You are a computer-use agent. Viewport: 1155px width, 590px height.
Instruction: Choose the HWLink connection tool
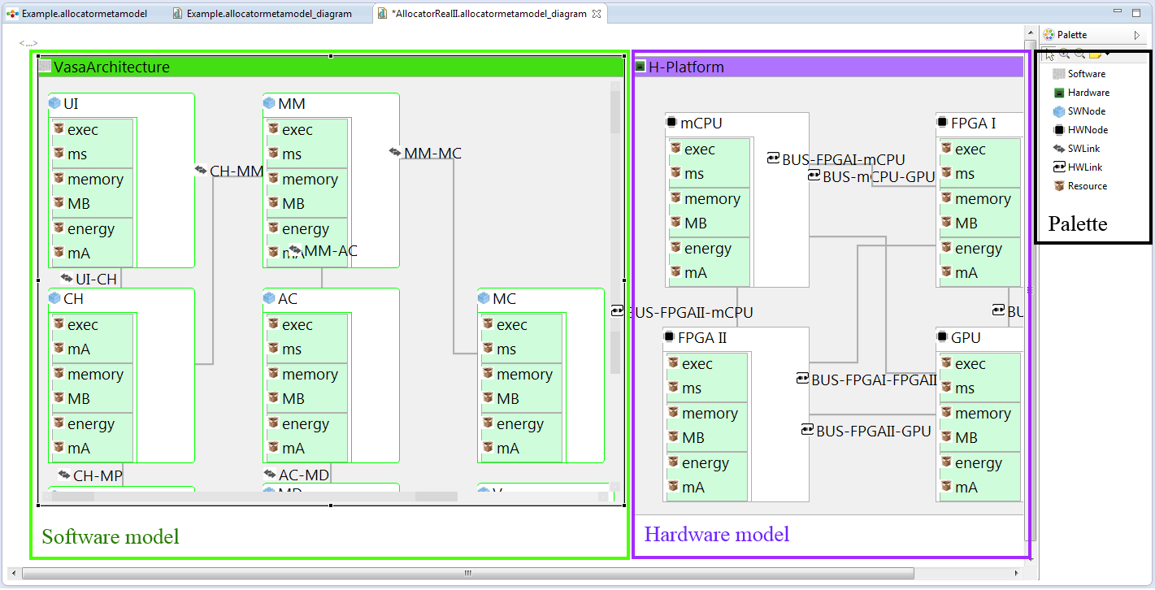(x=1078, y=167)
